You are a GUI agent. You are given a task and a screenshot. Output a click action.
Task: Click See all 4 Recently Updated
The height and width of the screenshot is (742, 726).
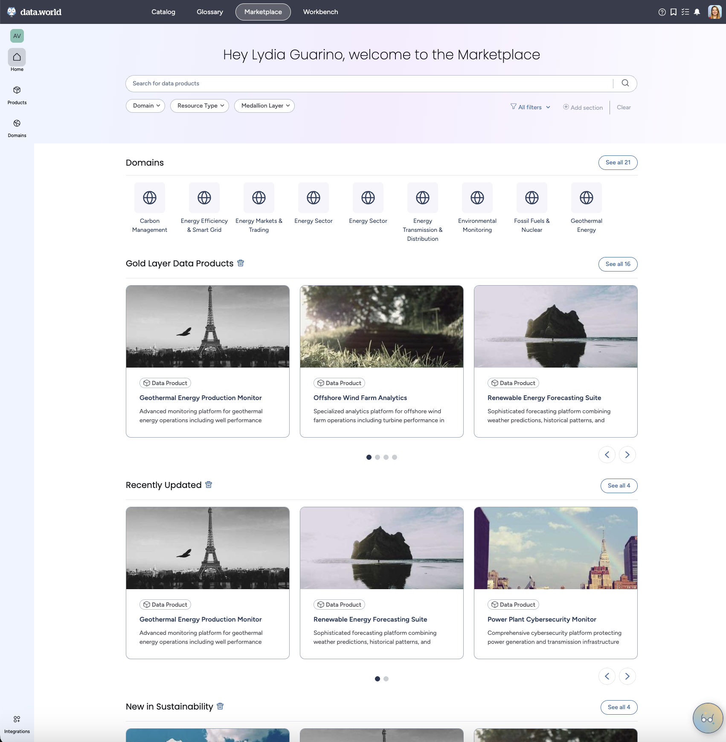click(619, 486)
